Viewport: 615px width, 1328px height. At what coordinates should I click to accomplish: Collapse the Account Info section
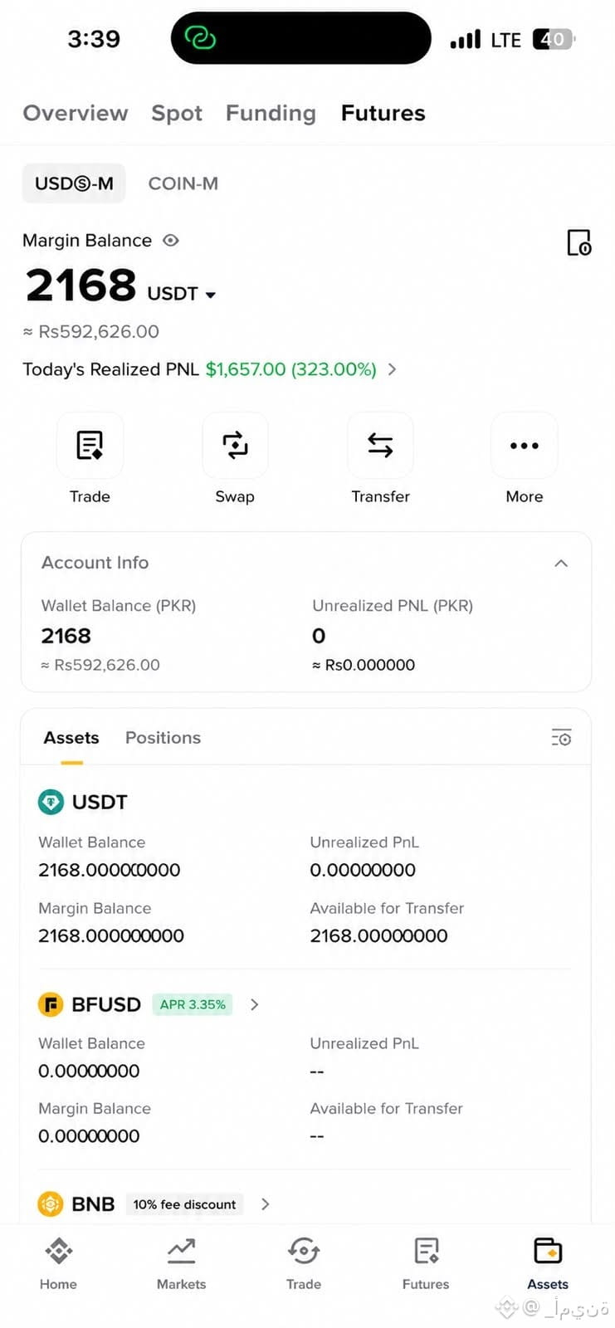click(561, 563)
